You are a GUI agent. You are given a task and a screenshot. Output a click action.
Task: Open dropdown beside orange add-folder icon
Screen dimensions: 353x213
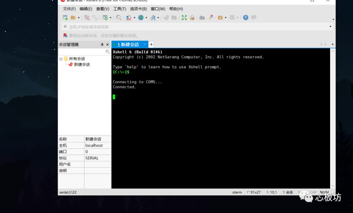pos(226,18)
